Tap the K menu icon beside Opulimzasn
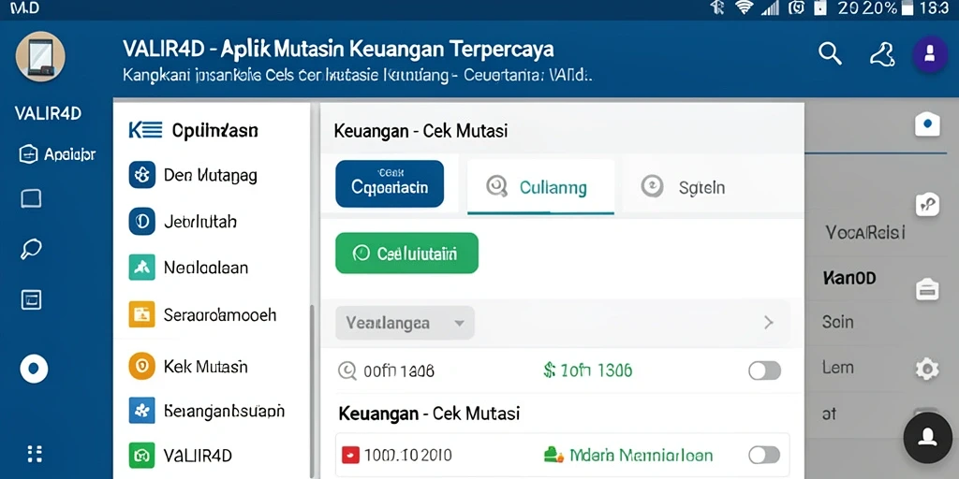The image size is (959, 479). click(145, 130)
